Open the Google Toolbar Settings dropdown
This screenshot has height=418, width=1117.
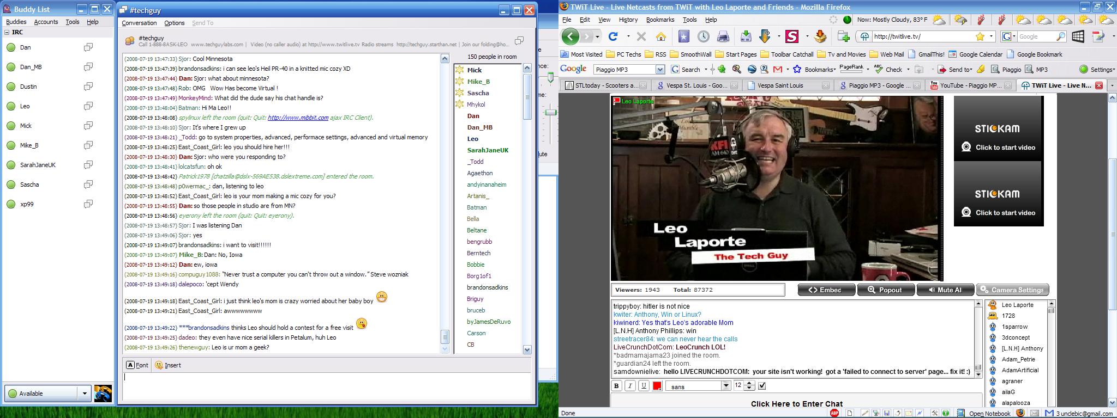pos(1096,69)
